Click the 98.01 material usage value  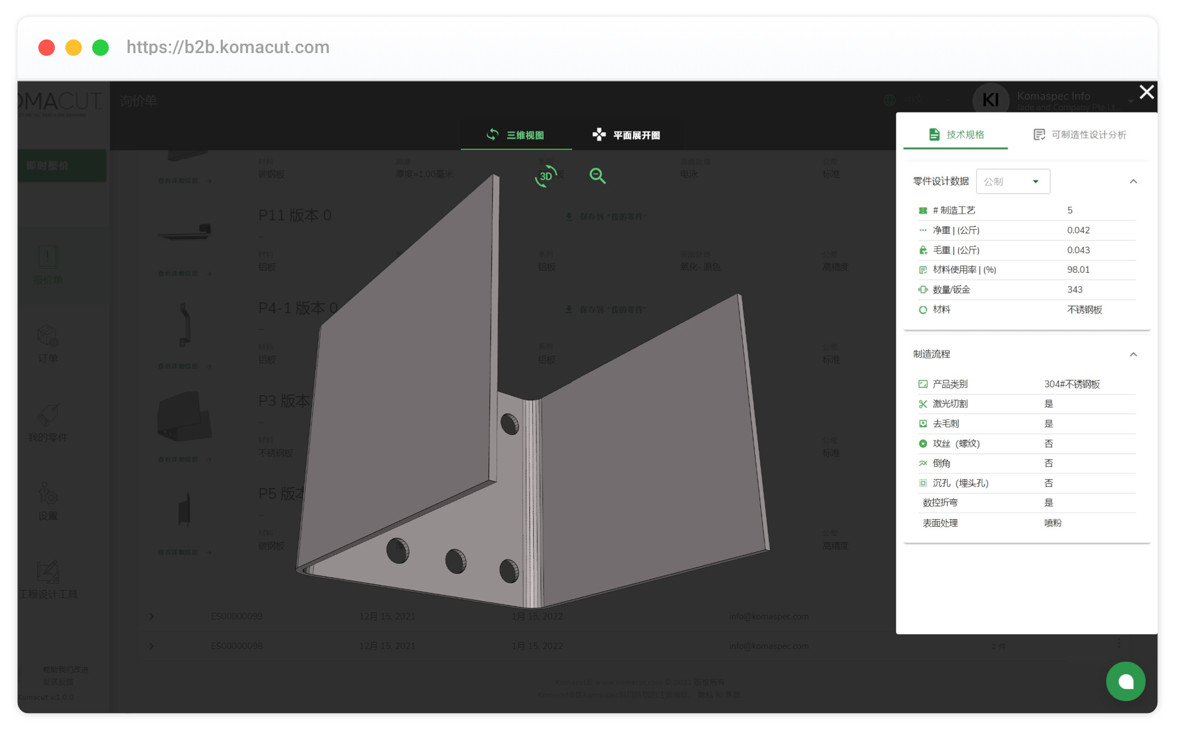click(x=1078, y=270)
